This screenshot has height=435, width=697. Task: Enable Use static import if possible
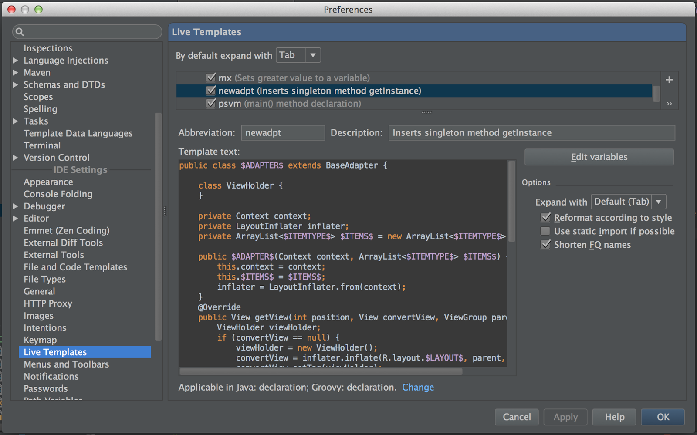click(545, 231)
